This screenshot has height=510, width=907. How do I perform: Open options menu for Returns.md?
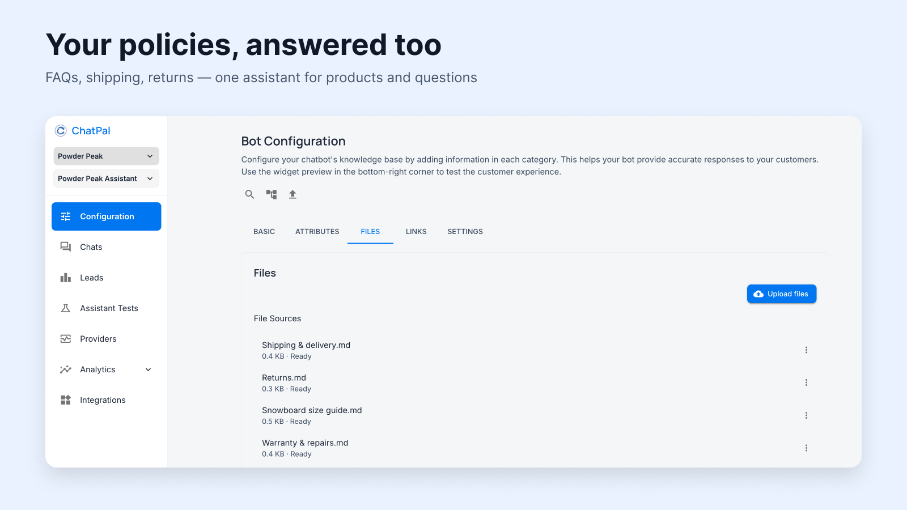[x=806, y=382]
